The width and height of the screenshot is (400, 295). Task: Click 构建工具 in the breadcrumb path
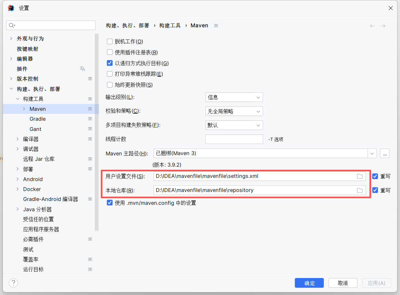tap(170, 25)
